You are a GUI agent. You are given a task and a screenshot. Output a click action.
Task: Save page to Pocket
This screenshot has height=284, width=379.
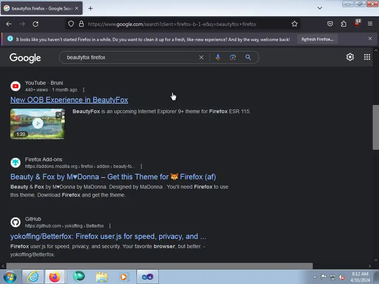point(330,24)
